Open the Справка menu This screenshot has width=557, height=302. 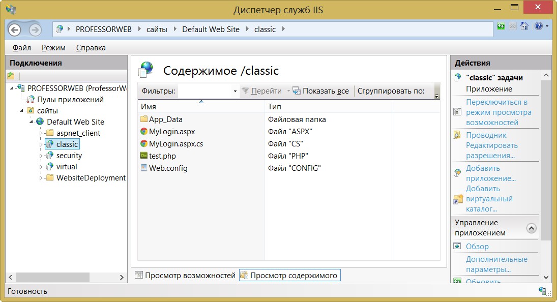pos(91,48)
